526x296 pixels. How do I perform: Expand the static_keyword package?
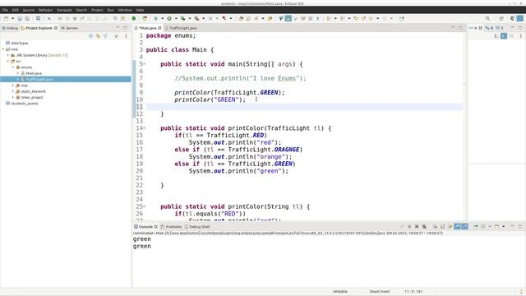coord(13,91)
